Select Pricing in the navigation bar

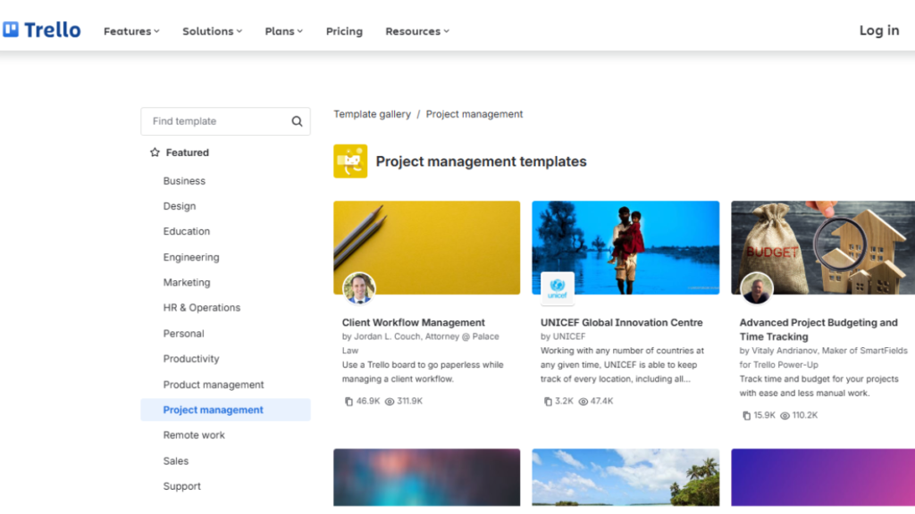tap(344, 30)
